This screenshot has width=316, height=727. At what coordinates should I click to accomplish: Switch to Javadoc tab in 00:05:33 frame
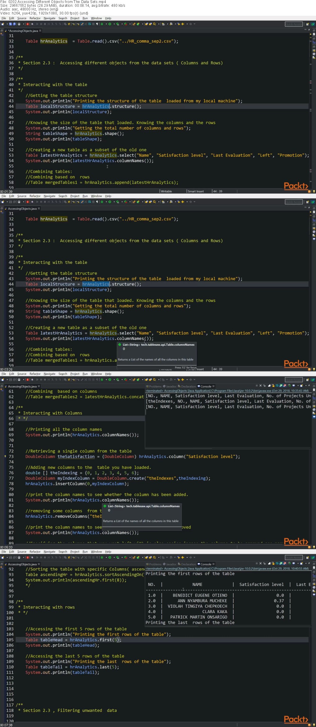[170, 386]
